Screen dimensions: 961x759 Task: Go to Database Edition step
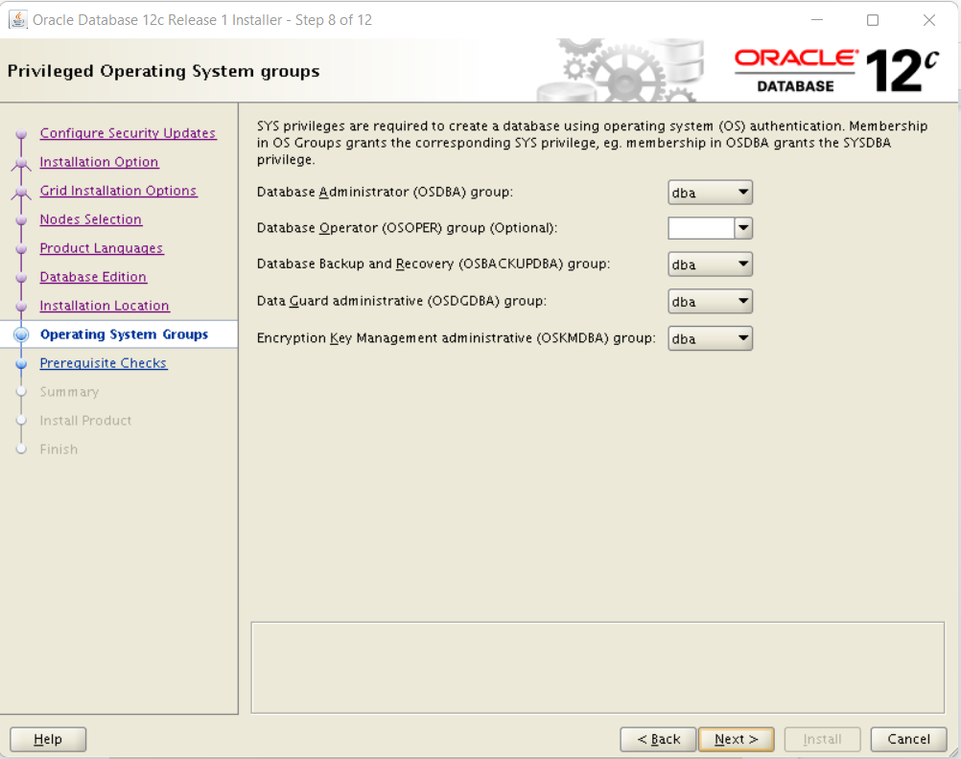(93, 277)
